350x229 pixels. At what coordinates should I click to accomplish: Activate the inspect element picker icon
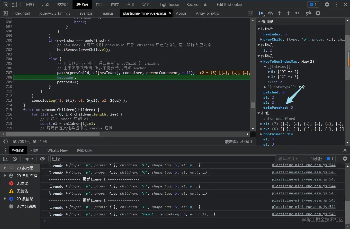pyautogui.click(x=6, y=4)
